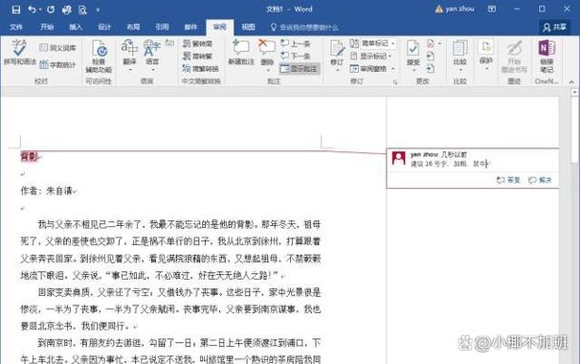Undo the last action
The image size is (580, 364).
tap(33, 10)
